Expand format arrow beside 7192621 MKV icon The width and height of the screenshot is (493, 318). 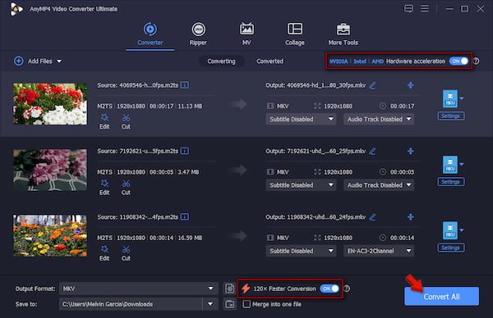(462, 164)
